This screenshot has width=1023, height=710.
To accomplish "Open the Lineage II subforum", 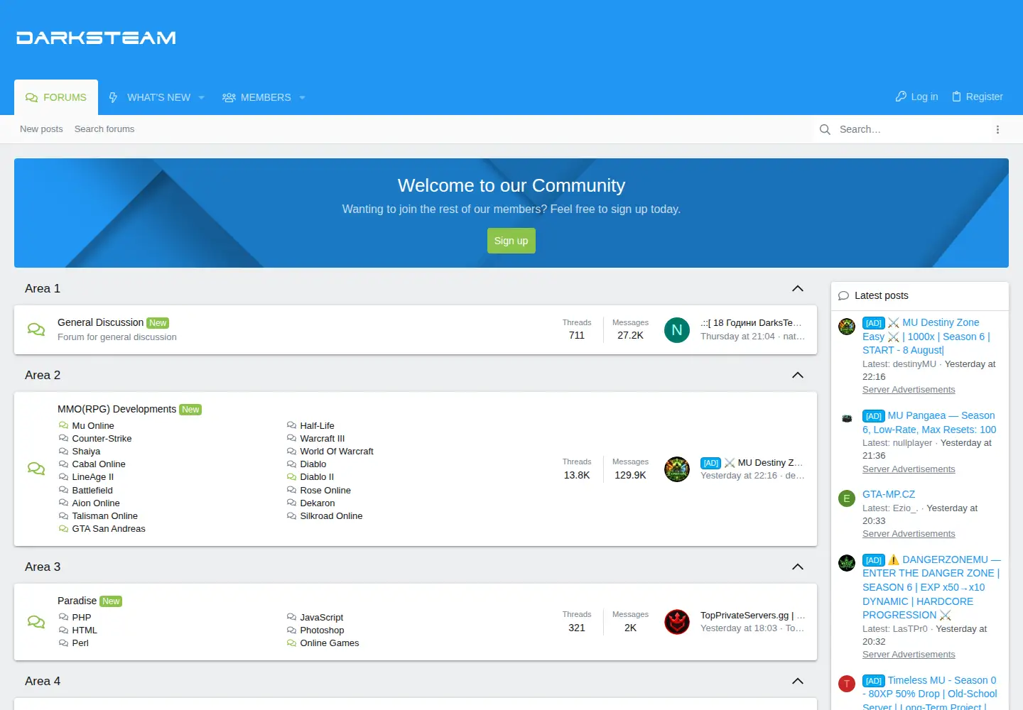I will [93, 477].
